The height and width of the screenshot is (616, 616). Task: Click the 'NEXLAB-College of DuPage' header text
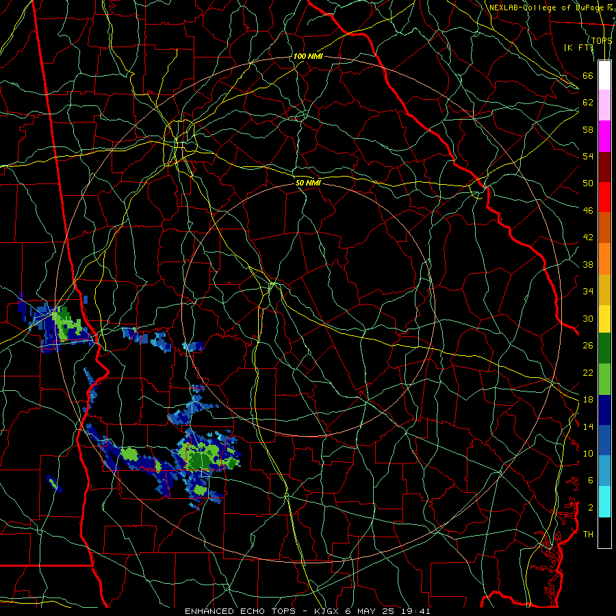tap(546, 8)
